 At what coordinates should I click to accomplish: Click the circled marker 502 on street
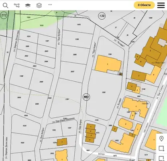86,97
